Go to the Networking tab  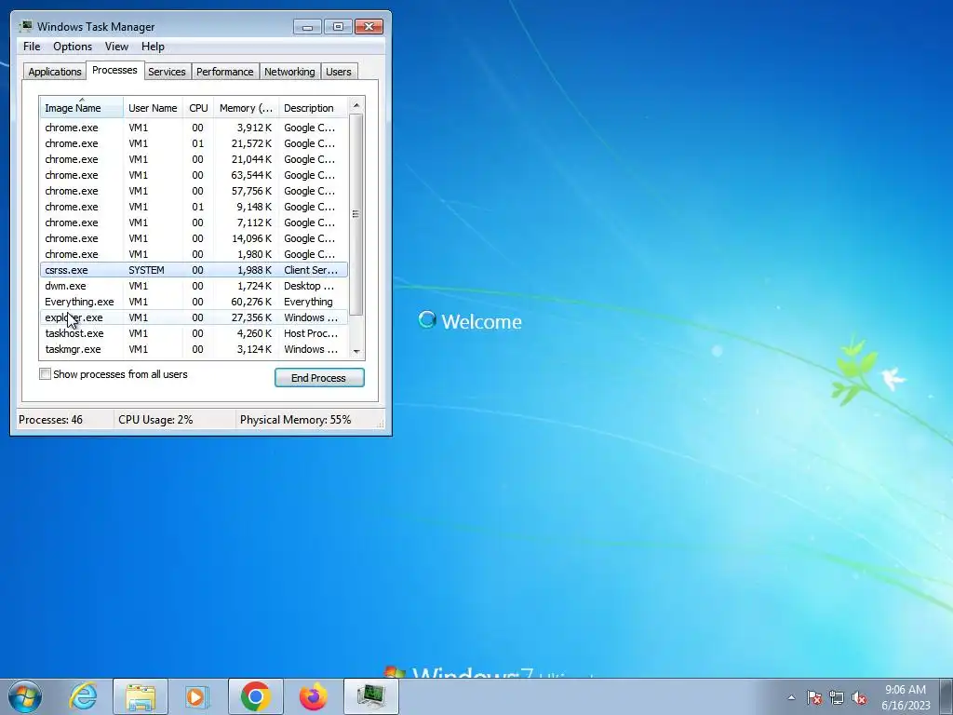pos(290,72)
